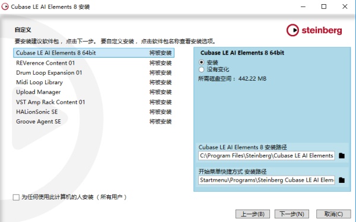Select Cubase LE AI Elements 8 64bit package
This screenshot has width=356, height=222.
pyautogui.click(x=94, y=53)
